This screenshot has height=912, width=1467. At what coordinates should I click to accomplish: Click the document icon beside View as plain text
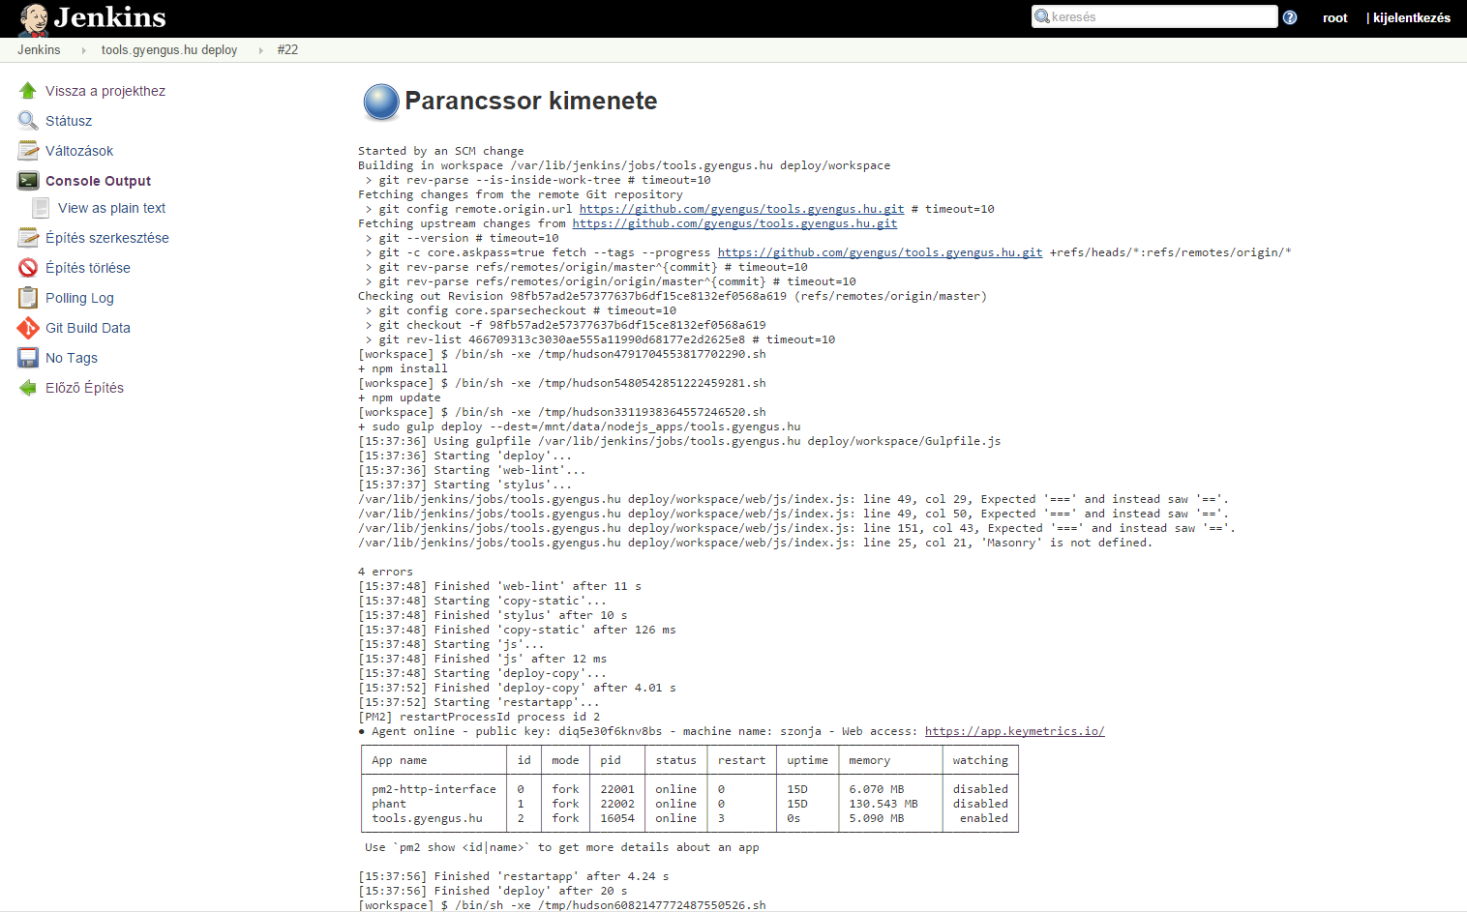pos(41,208)
